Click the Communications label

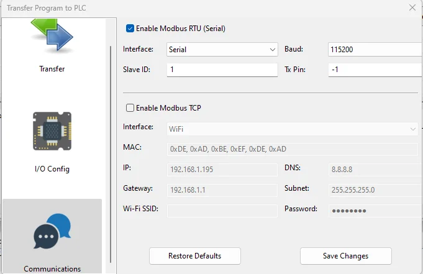tap(52, 269)
